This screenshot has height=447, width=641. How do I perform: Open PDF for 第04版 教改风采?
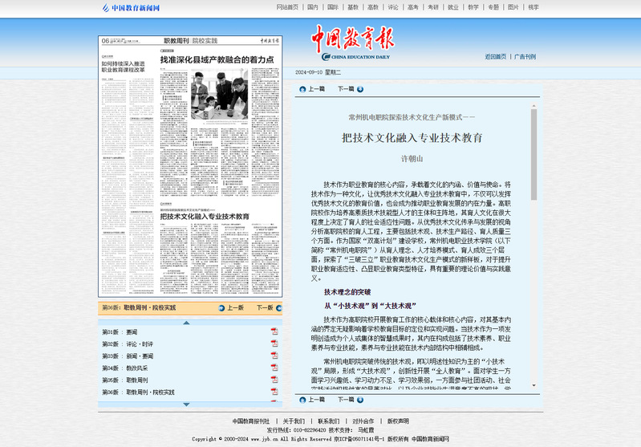pos(274,368)
